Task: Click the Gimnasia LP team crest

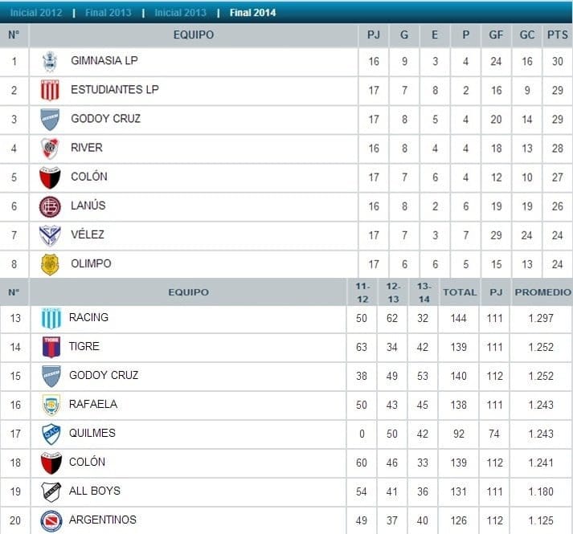Action: [50, 62]
